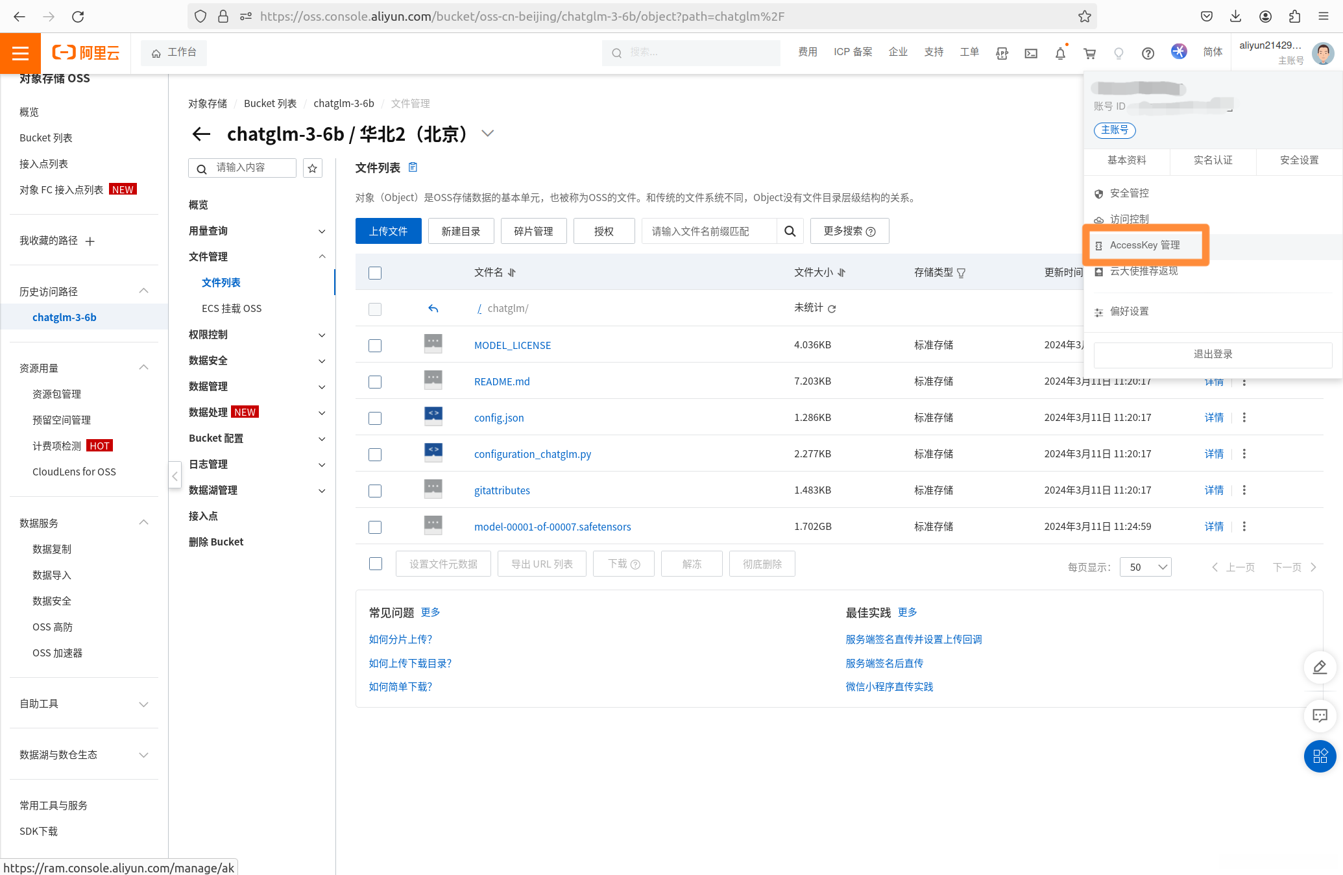Open the orange hamburger menu
The width and height of the screenshot is (1343, 875).
[x=21, y=53]
